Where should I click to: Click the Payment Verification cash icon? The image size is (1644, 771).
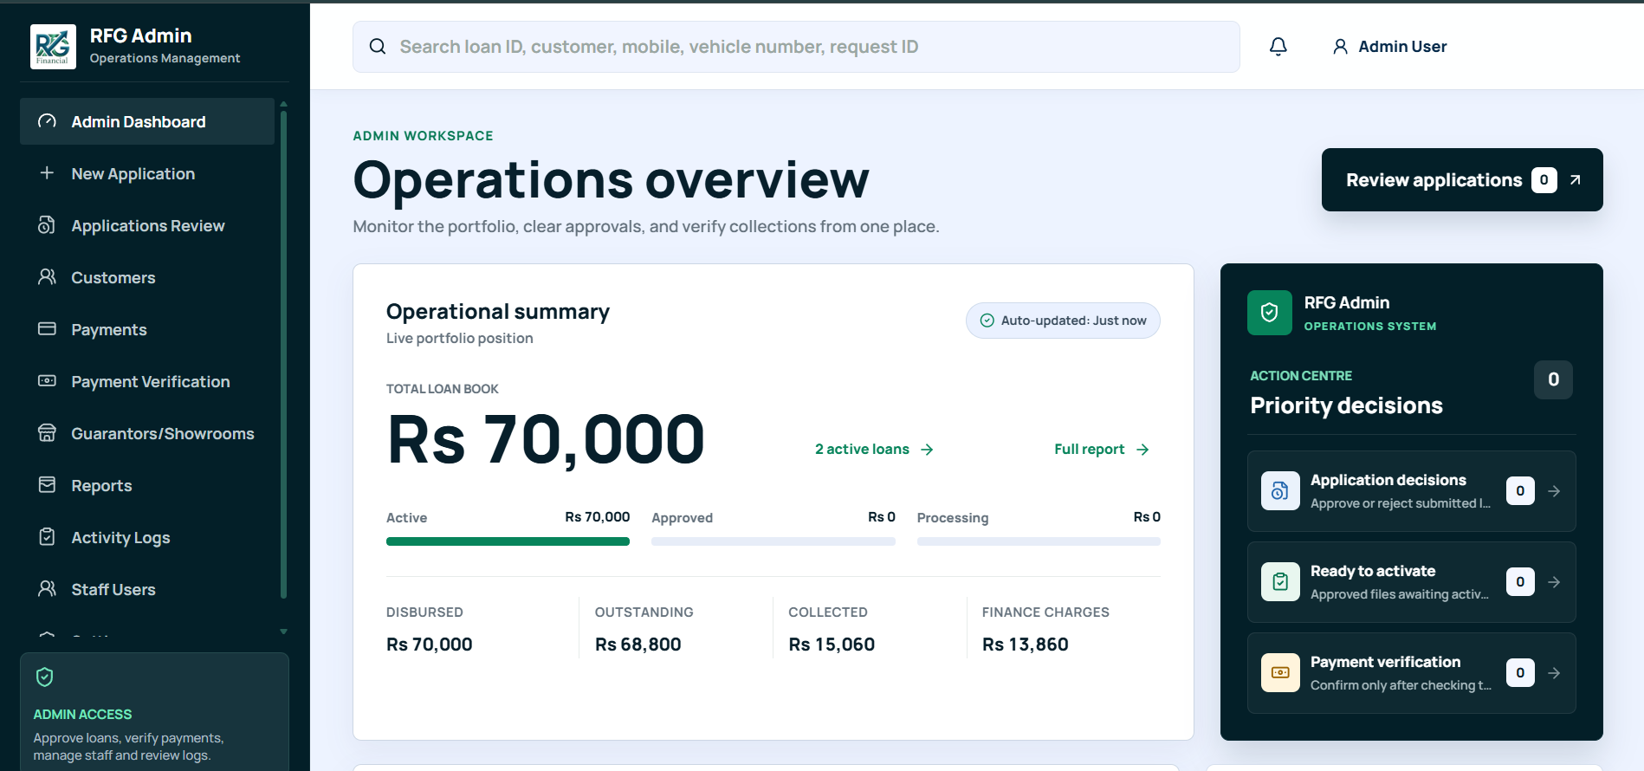(x=47, y=381)
